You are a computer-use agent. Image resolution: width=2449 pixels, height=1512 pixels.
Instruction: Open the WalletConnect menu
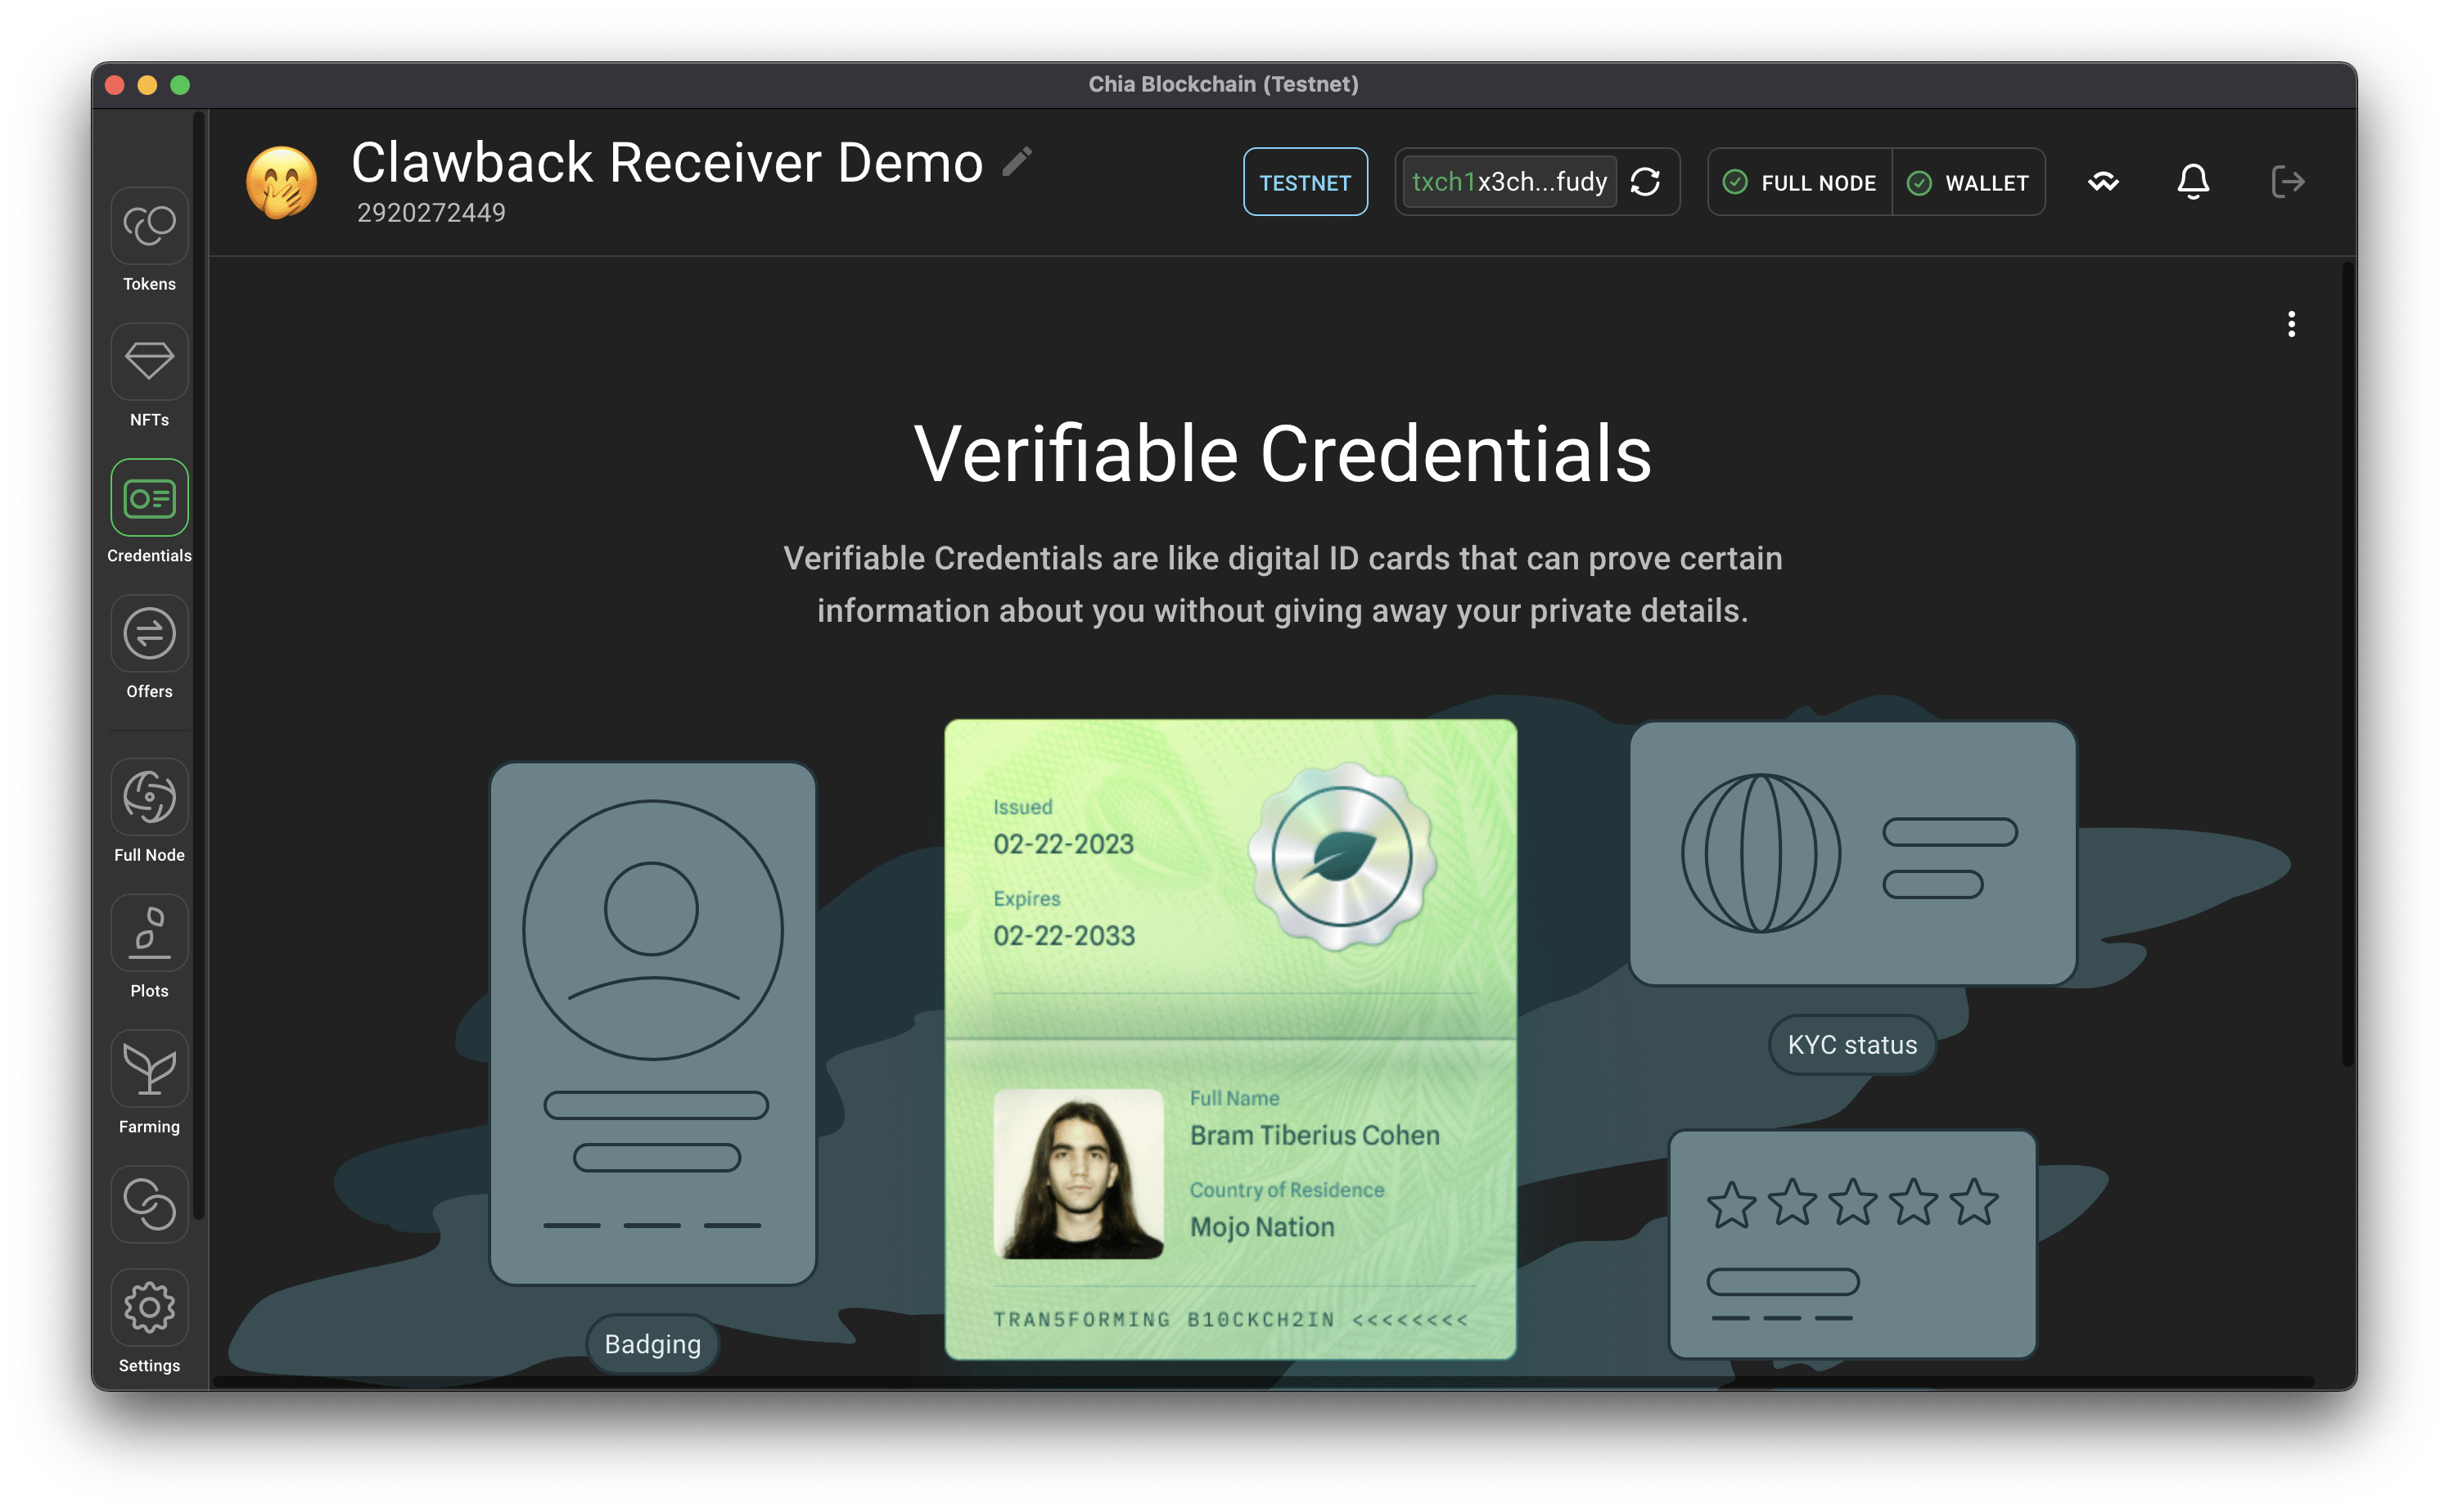[x=2103, y=182]
